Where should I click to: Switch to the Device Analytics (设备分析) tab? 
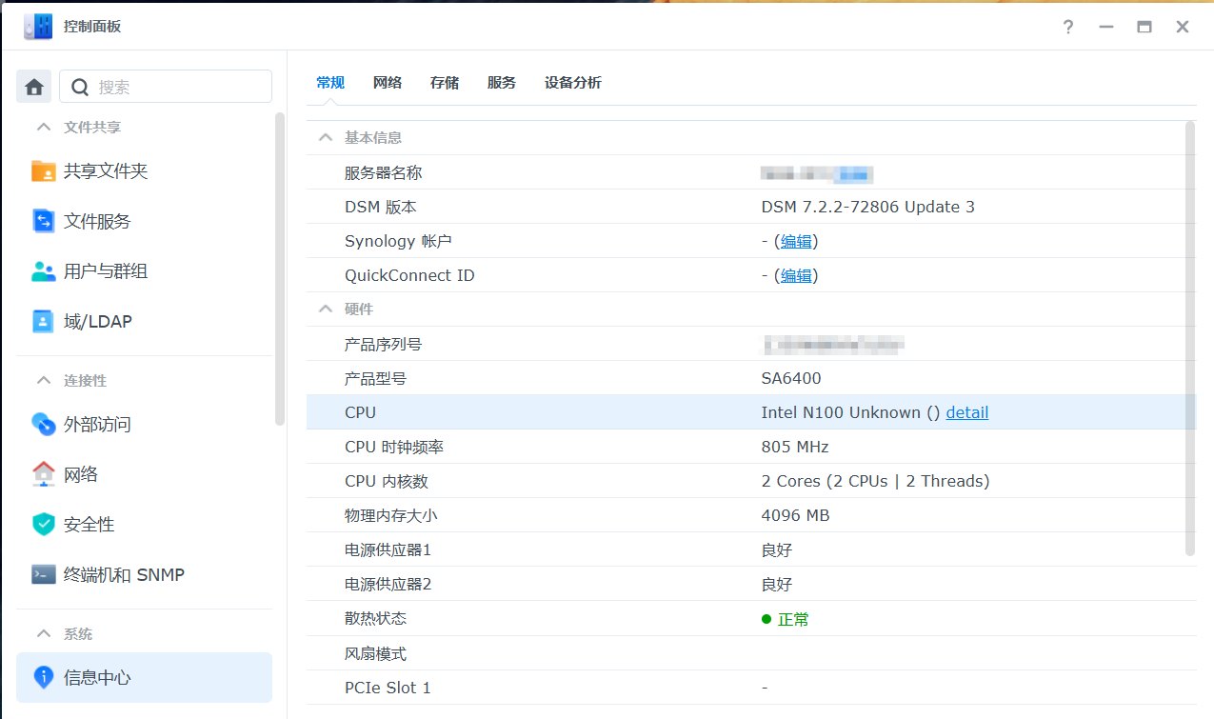(572, 83)
